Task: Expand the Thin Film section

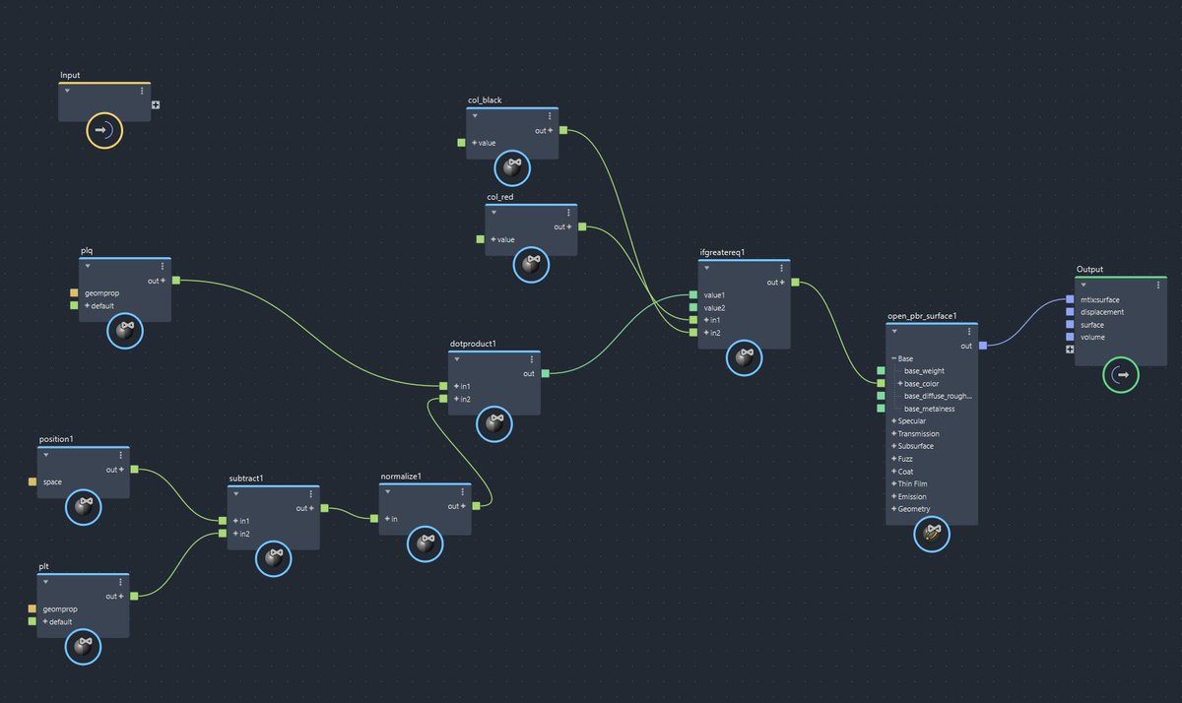Action: (893, 484)
